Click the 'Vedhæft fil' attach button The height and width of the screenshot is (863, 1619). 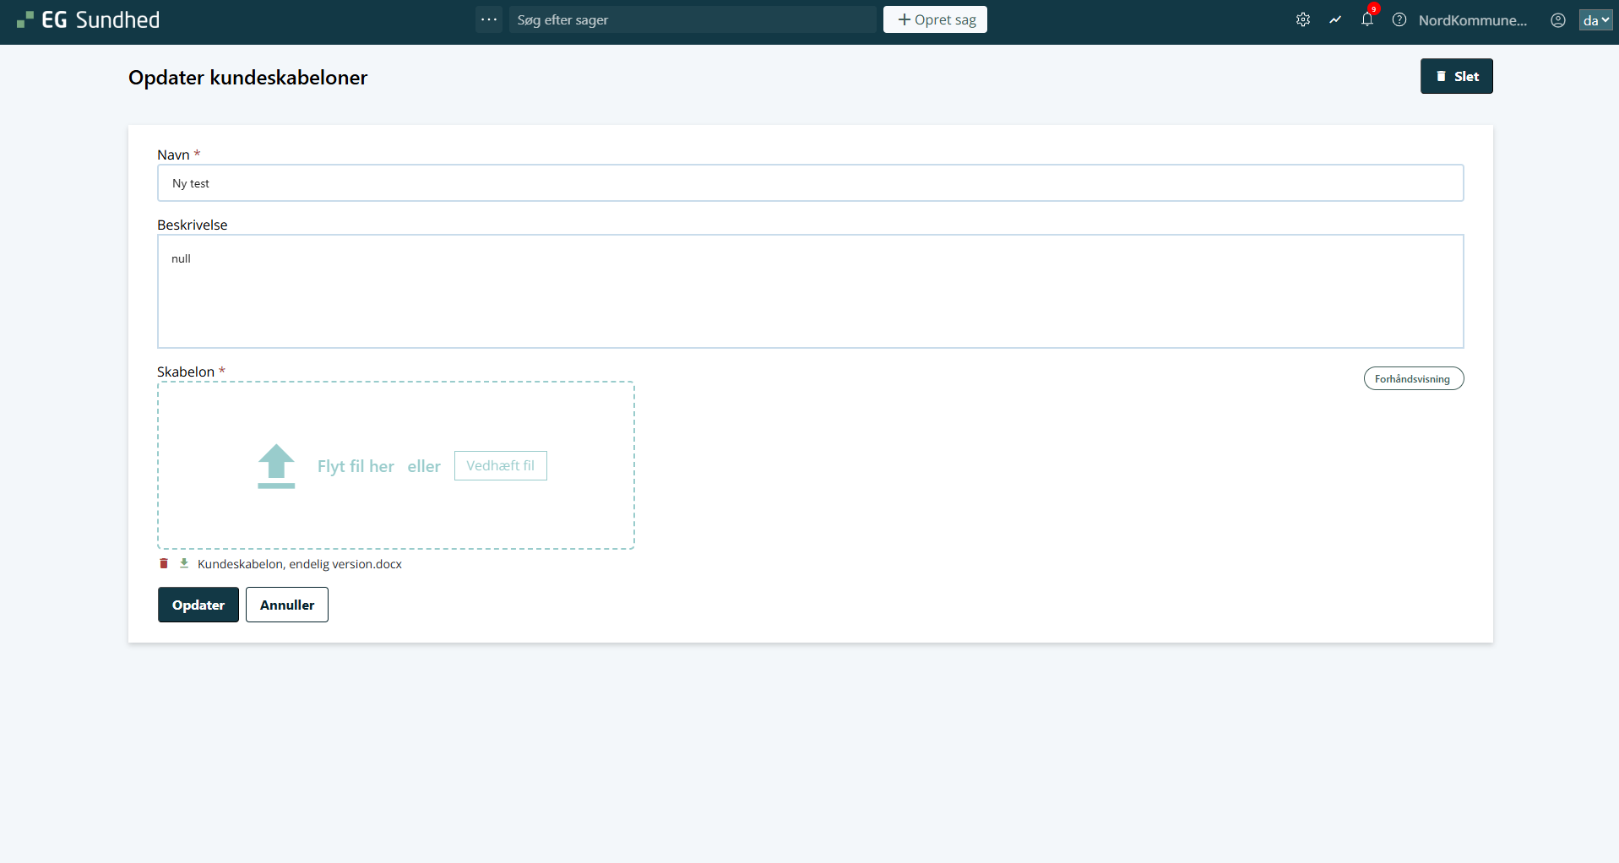(x=500, y=466)
